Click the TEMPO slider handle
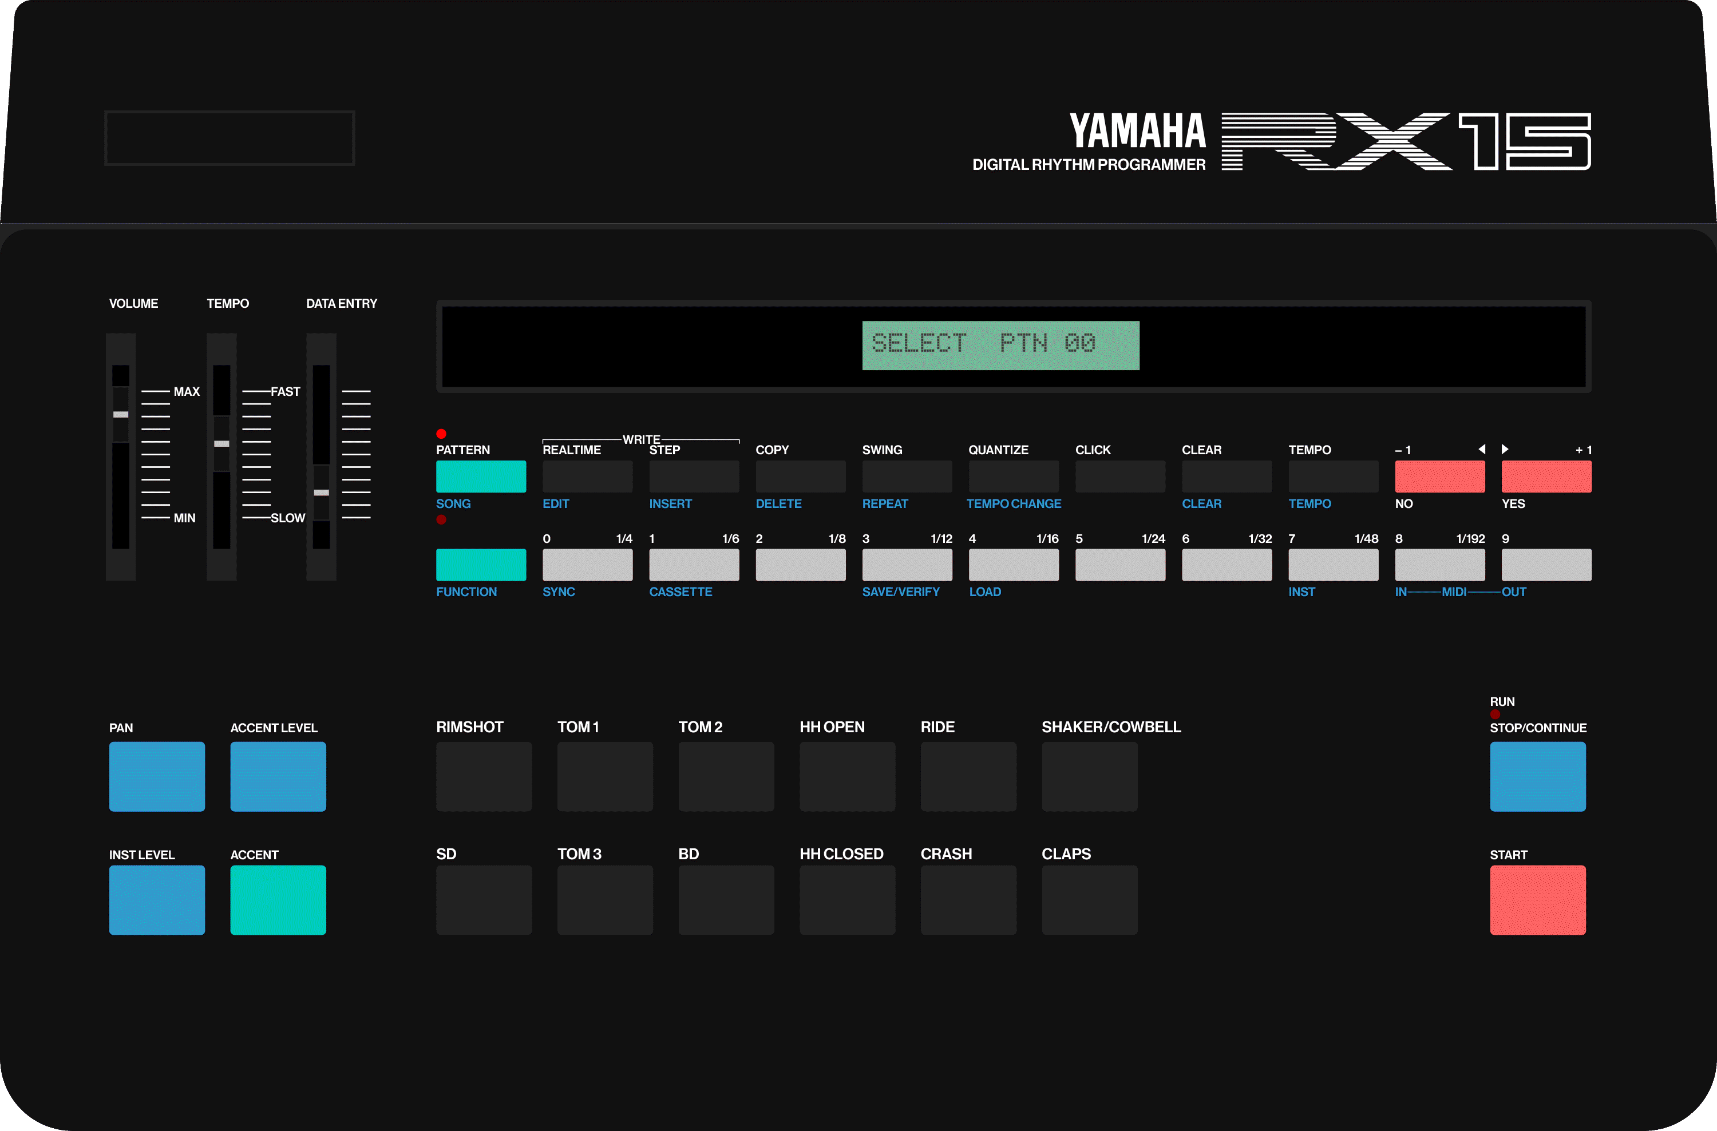1717x1131 pixels. tap(222, 443)
